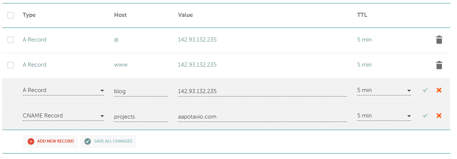The height and width of the screenshot is (159, 457).
Task: Select the www record checkbox
Action: tap(10, 65)
